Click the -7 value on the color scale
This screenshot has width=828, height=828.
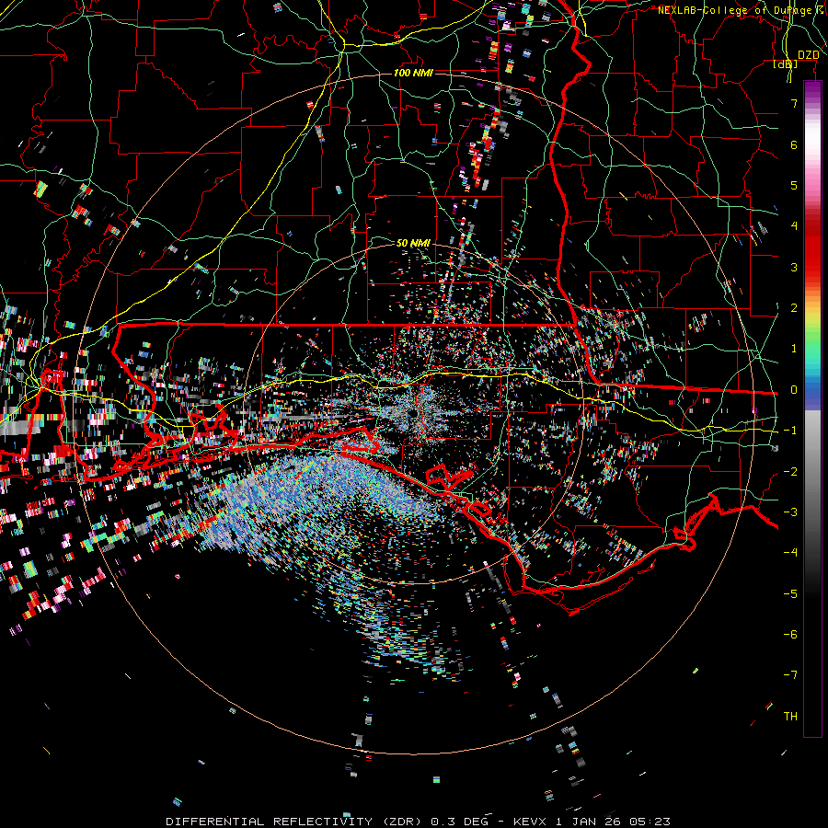coord(790,675)
